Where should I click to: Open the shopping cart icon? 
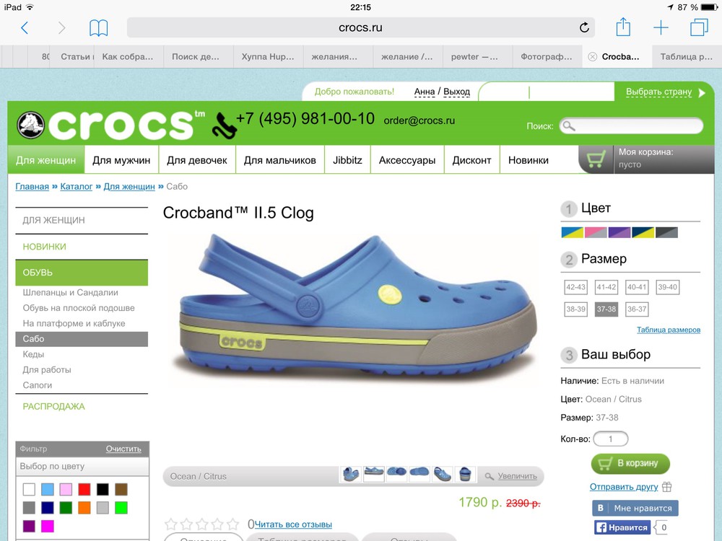(596, 159)
